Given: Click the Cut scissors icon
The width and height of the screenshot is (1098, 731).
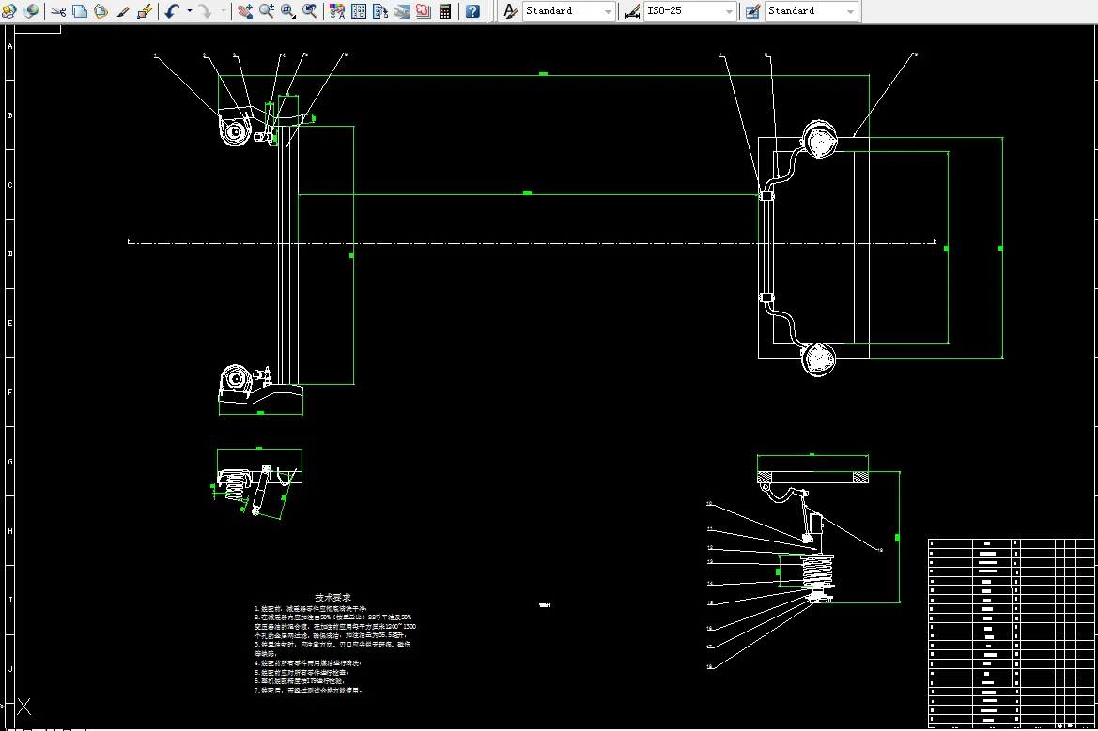Looking at the screenshot, I should click(58, 11).
